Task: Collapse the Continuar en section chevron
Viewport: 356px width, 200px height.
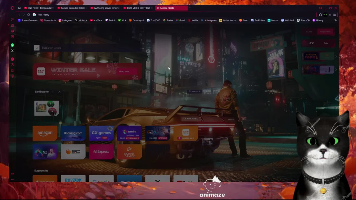Action: (59, 92)
